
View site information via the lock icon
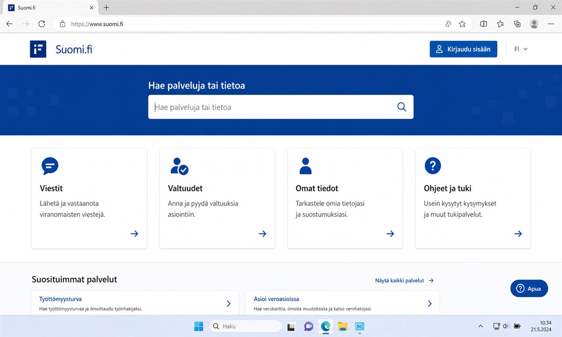click(x=62, y=24)
